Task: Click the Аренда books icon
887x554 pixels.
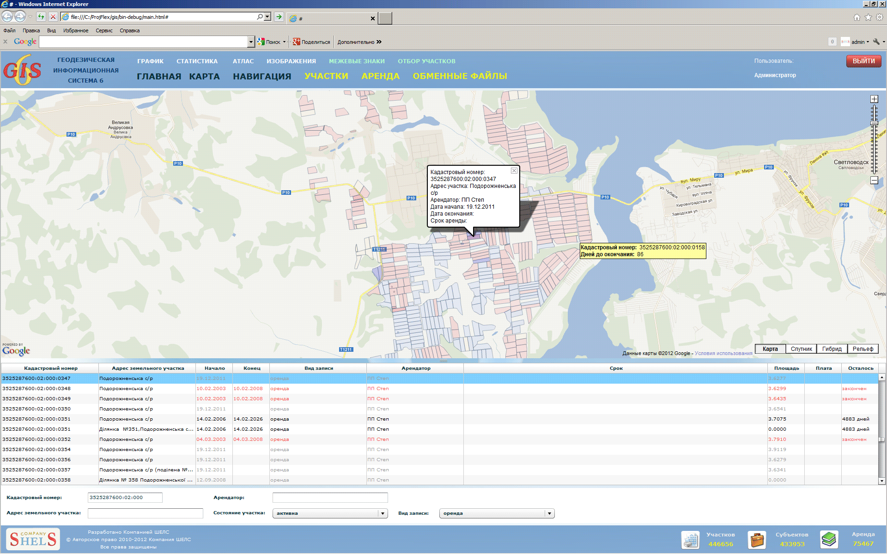Action: (829, 539)
